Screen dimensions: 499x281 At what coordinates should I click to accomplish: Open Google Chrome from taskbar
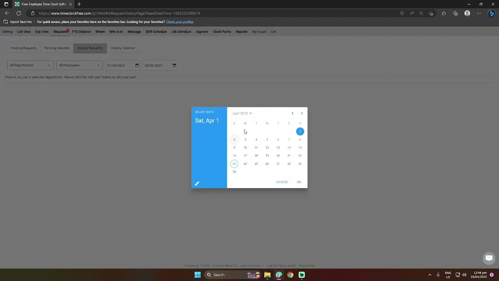coord(290,275)
